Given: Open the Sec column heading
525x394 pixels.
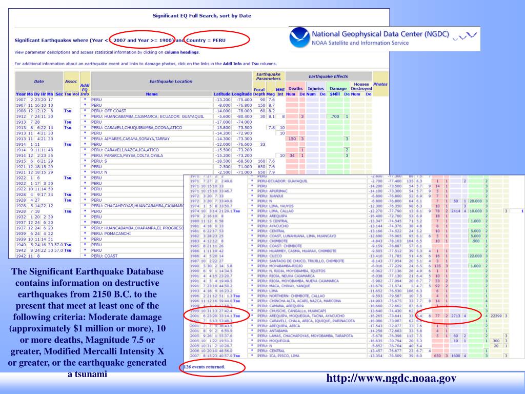Looking at the screenshot, I should [x=59, y=94].
